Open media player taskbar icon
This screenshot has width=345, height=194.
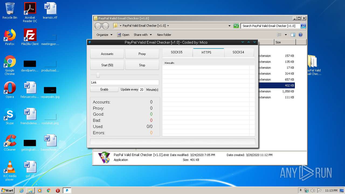[x=40, y=190]
